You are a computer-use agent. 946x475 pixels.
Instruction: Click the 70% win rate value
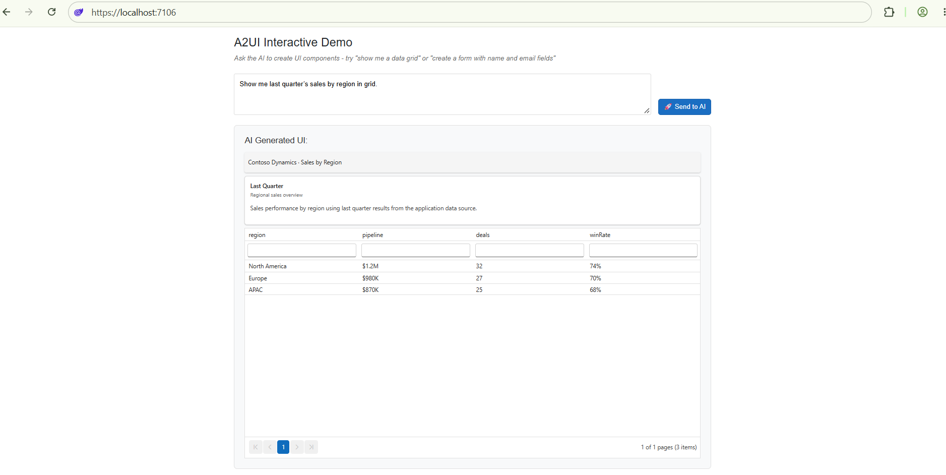pos(595,278)
